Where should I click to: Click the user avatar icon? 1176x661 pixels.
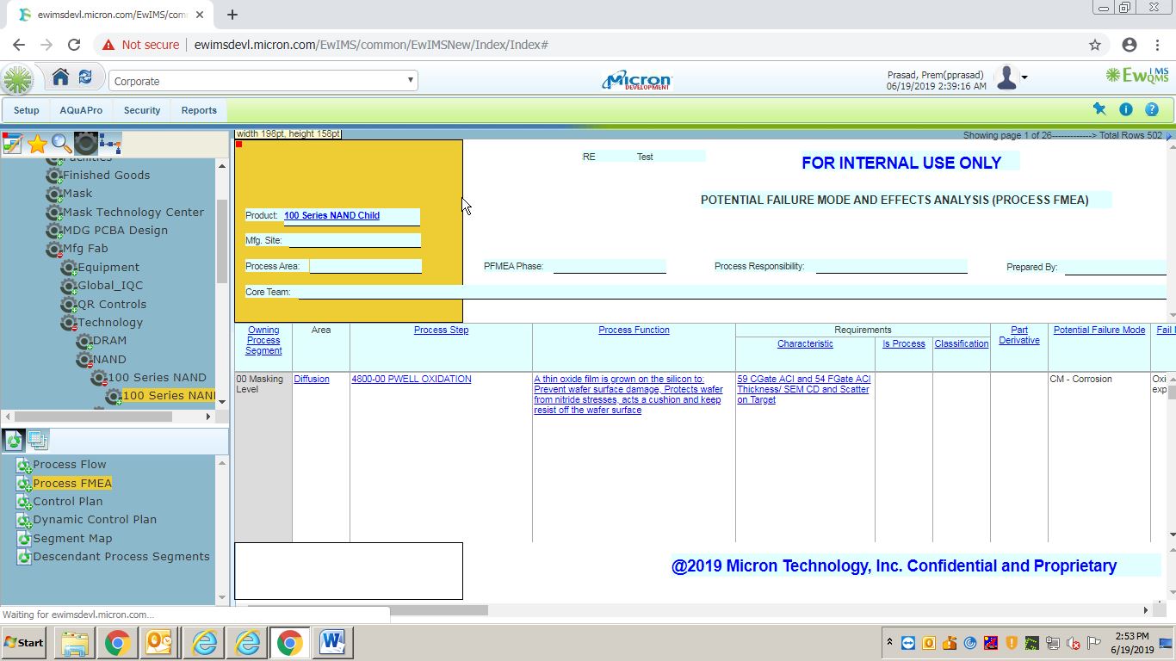1006,78
